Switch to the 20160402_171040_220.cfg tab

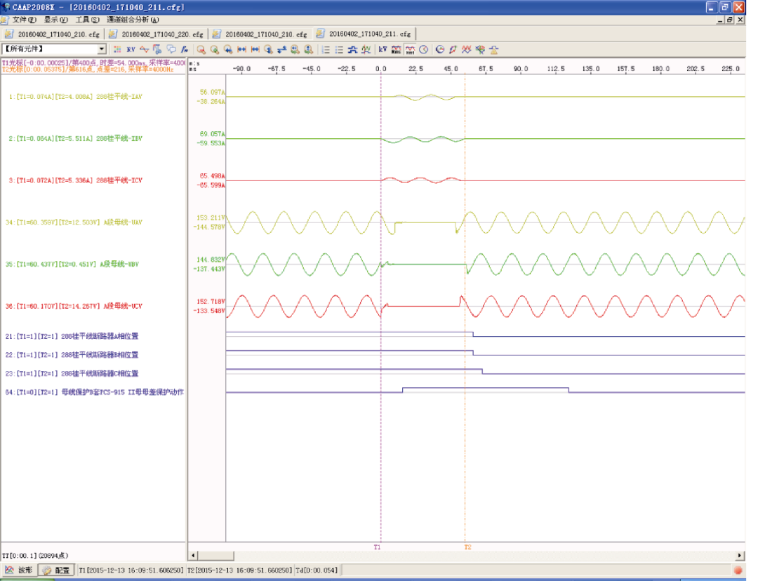coord(157,34)
